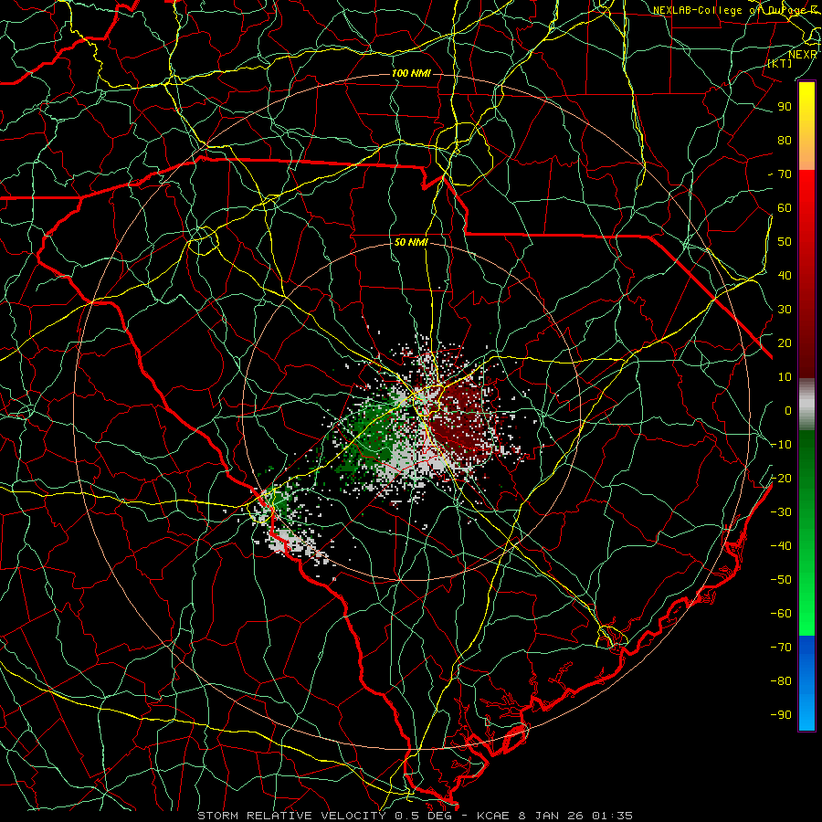822x822 pixels.
Task: Click the -10 value on velocity scale
Action: pyautogui.click(x=781, y=445)
